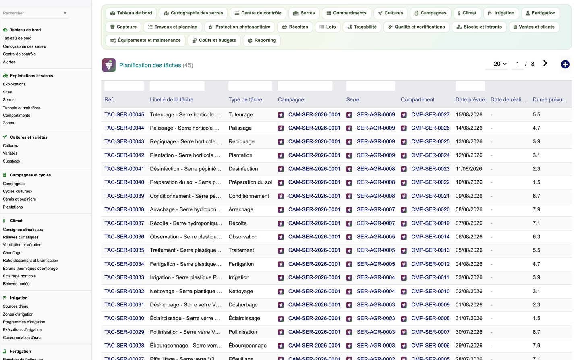Click the date cell 06/08/2026
This screenshot has width=582, height=360.
[x=469, y=237]
